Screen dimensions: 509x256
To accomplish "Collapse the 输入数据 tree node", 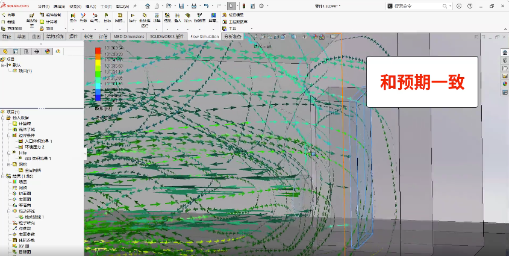I will 3,118.
